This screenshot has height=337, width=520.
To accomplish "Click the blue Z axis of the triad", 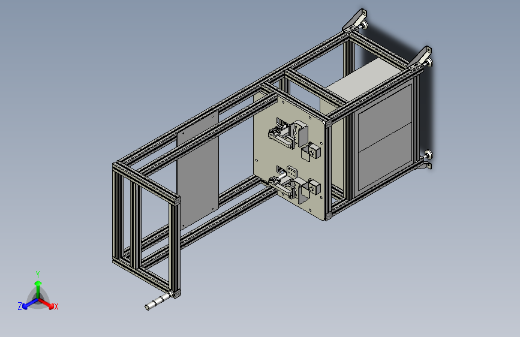I will [x=30, y=303].
